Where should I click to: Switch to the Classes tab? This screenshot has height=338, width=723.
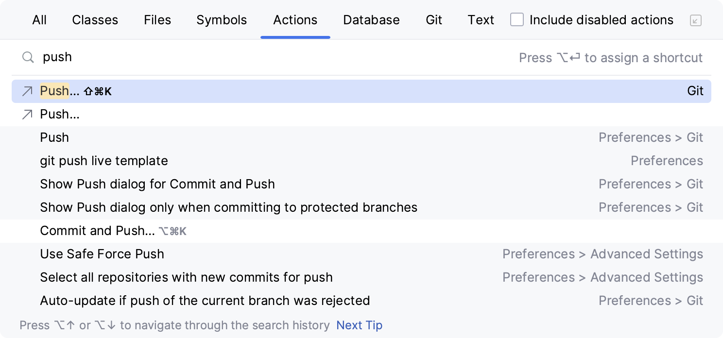coord(95,20)
